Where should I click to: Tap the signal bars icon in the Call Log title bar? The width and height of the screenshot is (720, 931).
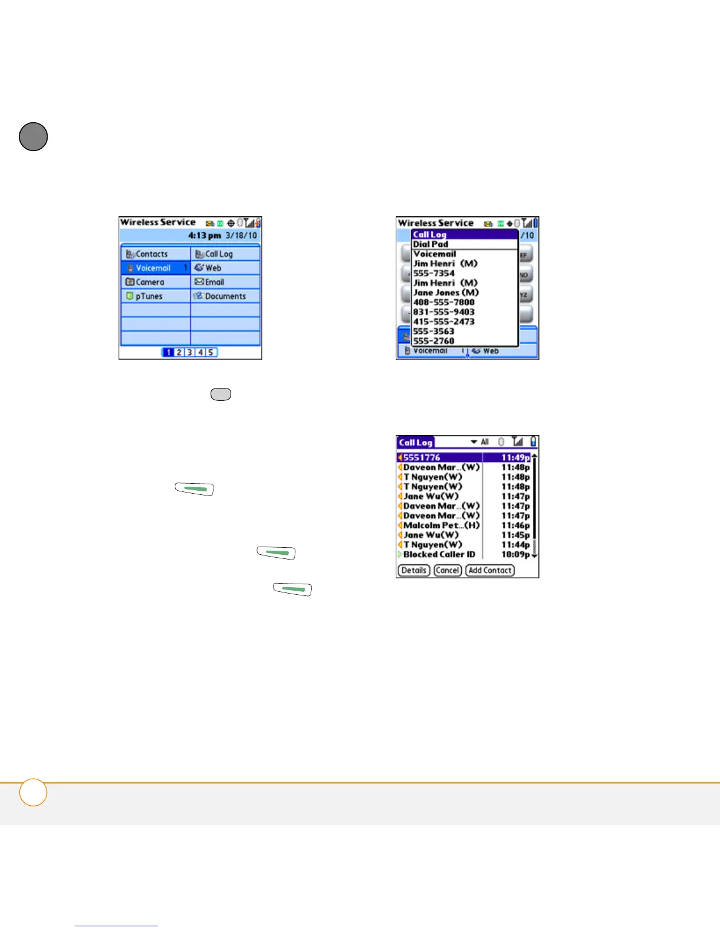coord(518,441)
